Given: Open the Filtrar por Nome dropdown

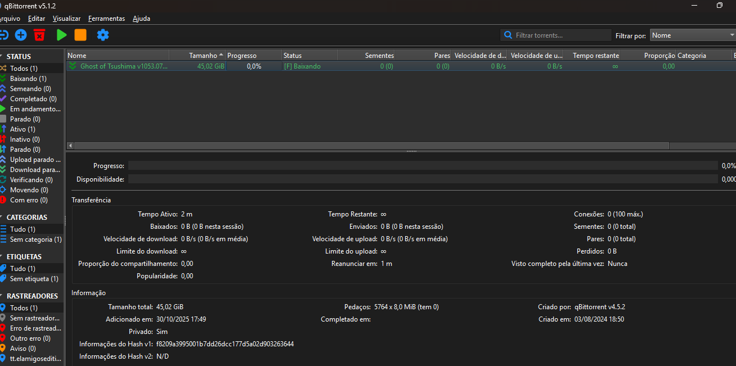Looking at the screenshot, I should pyautogui.click(x=692, y=35).
